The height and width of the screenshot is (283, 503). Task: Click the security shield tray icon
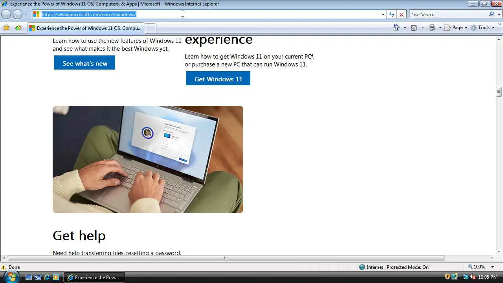pyautogui.click(x=448, y=277)
